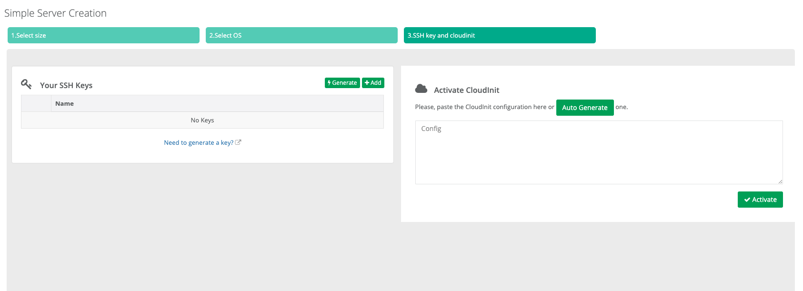Click the checkmark icon on Activate button

tap(747, 200)
